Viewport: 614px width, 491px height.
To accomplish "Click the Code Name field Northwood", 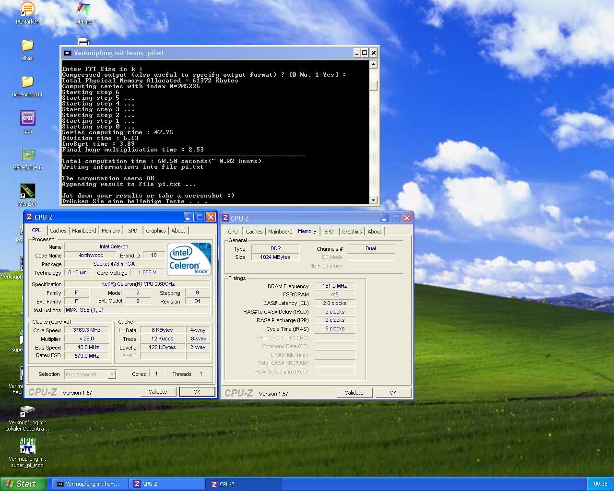I will click(90, 255).
